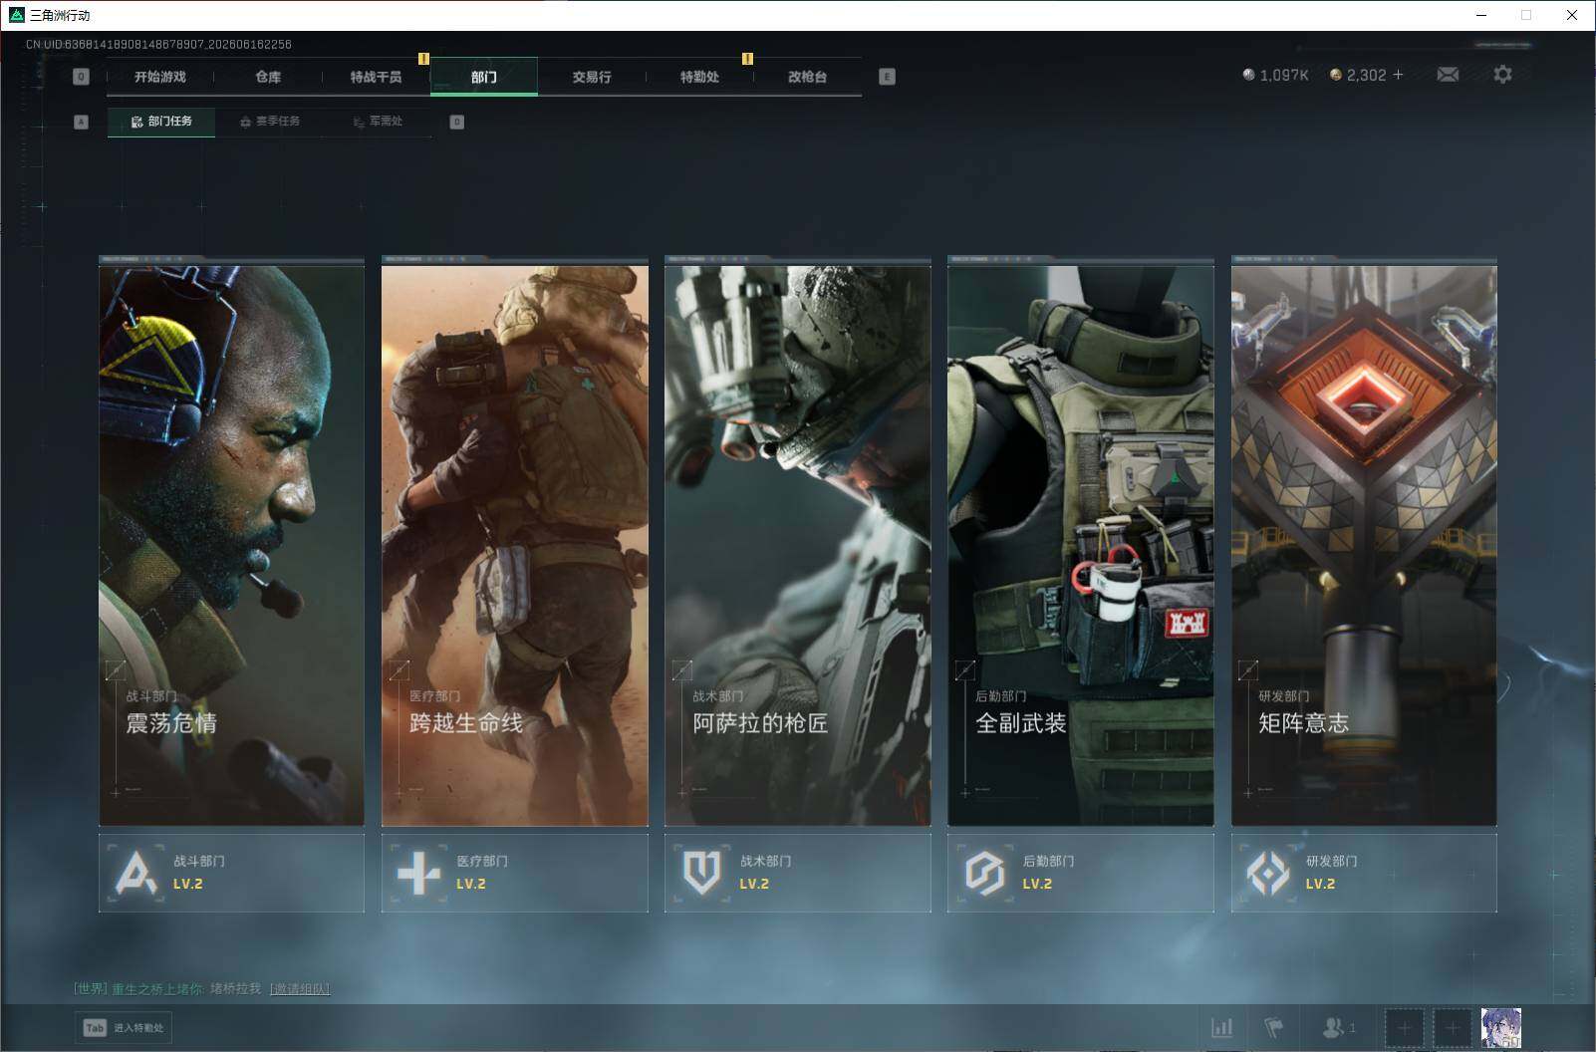Screen dimensions: 1596x1052
Task: Click the 邀请组队 invite link in chat
Action: point(300,989)
